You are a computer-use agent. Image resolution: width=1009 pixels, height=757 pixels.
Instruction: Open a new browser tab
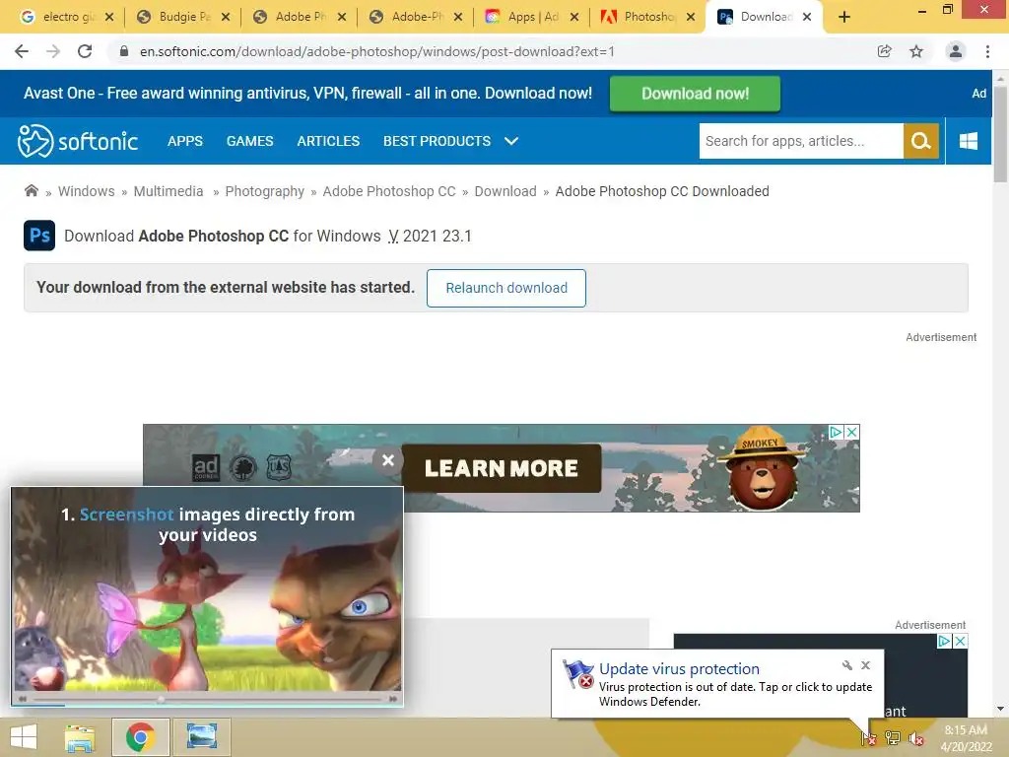coord(844,17)
